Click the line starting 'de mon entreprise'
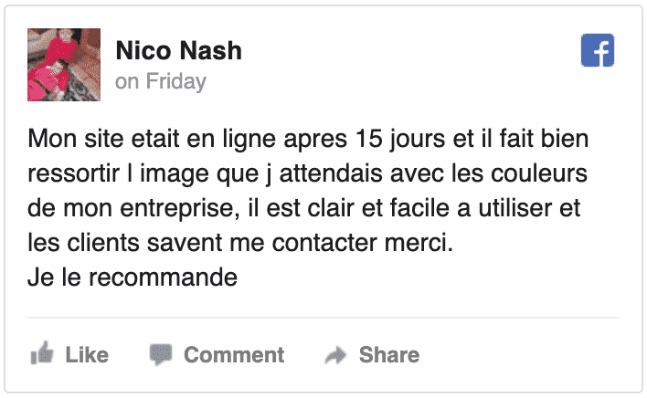Image resolution: width=647 pixels, height=398 pixels. coord(304,207)
